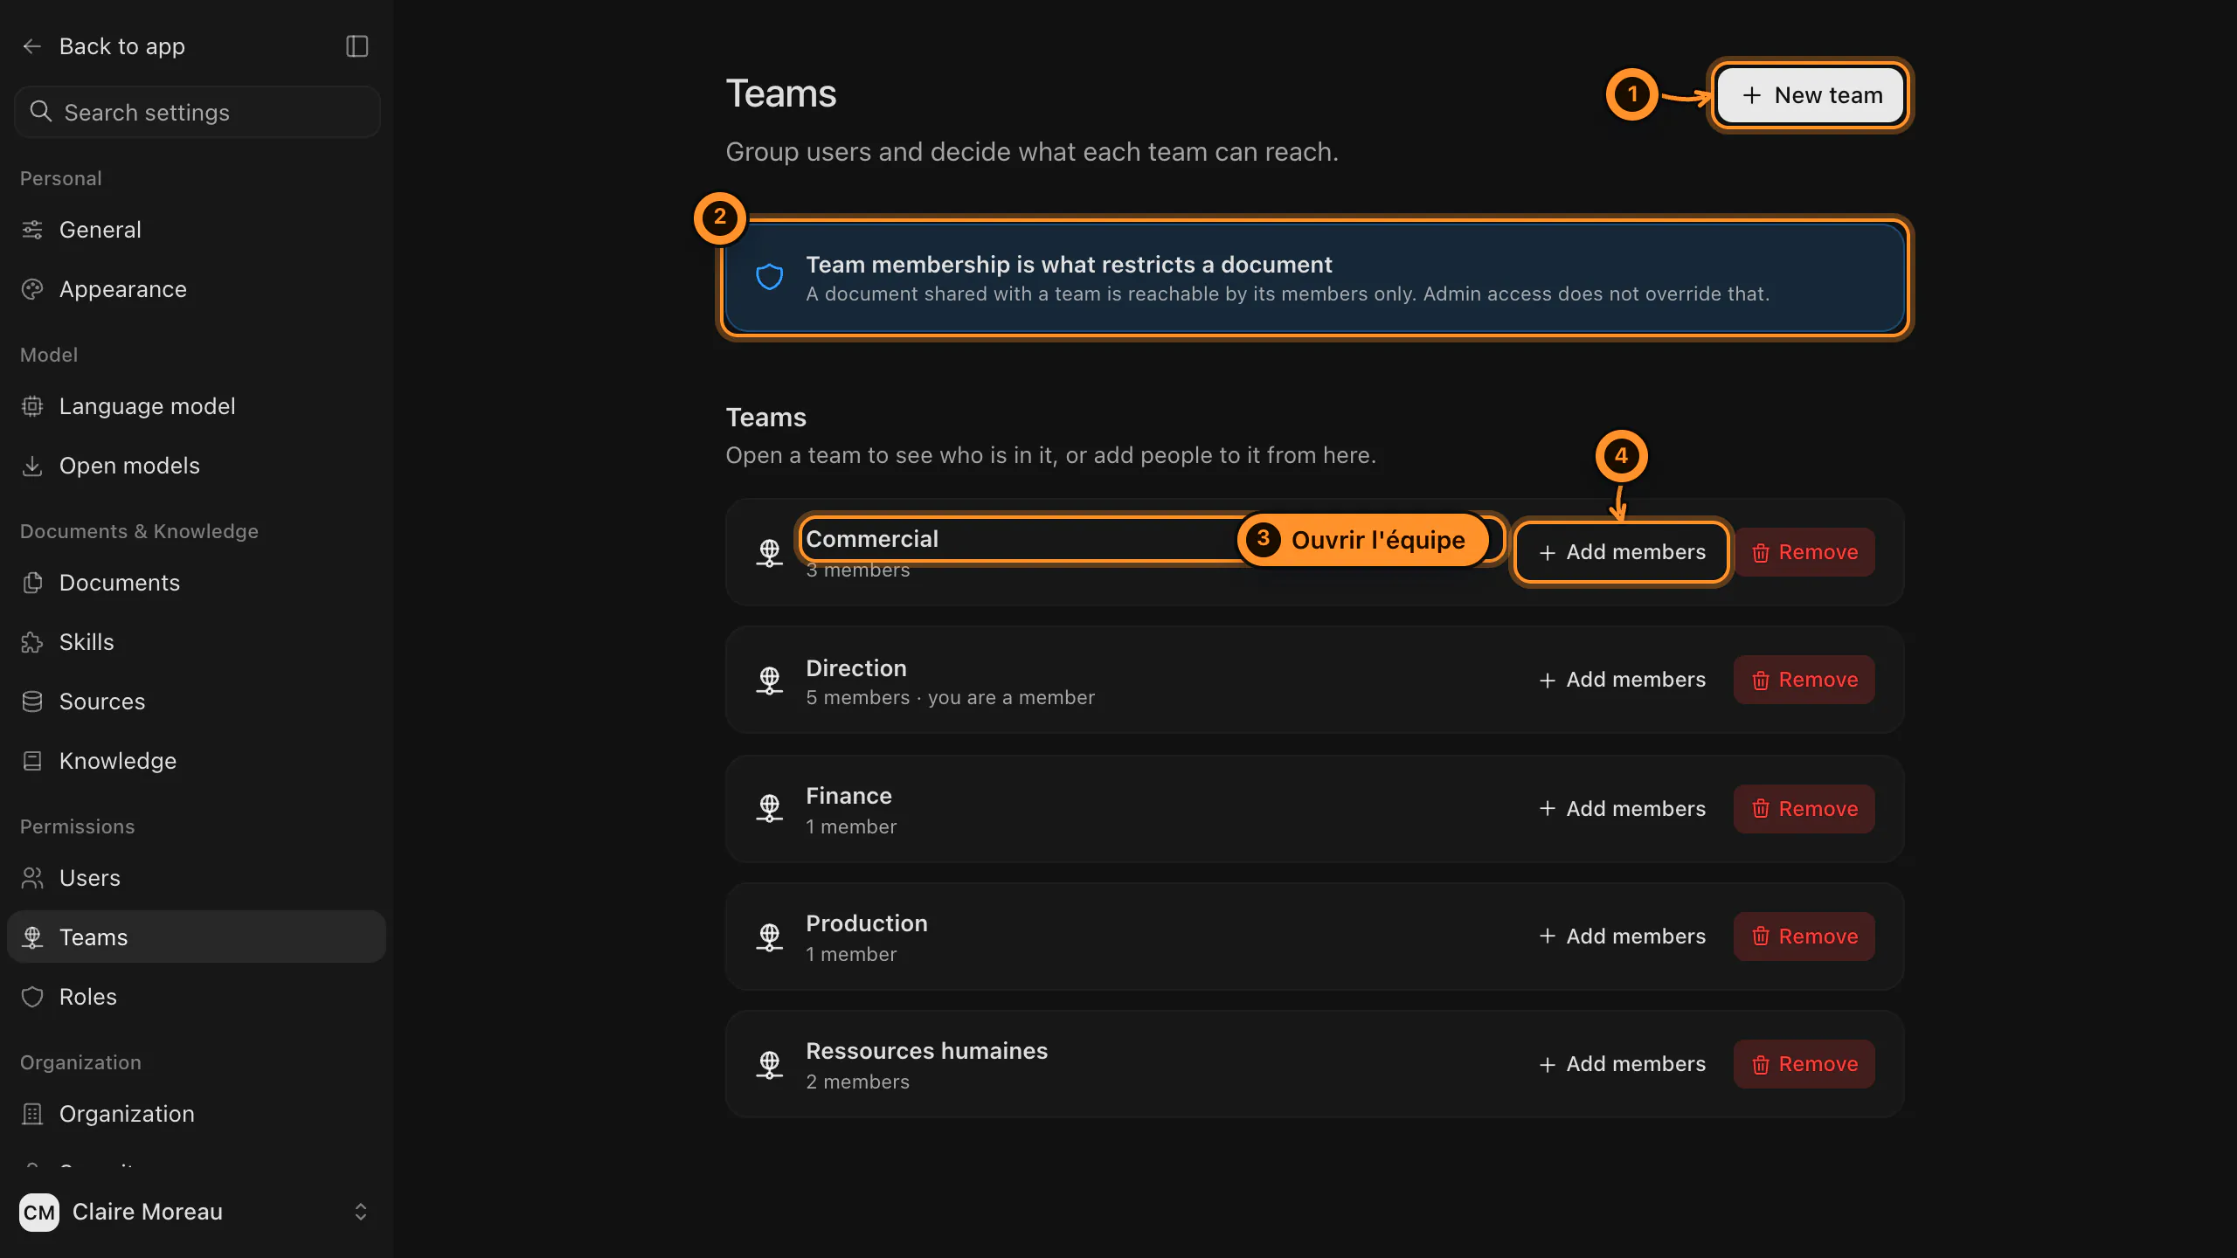Click the Claire Moreau CM avatar
2237x1258 pixels.
[39, 1212]
